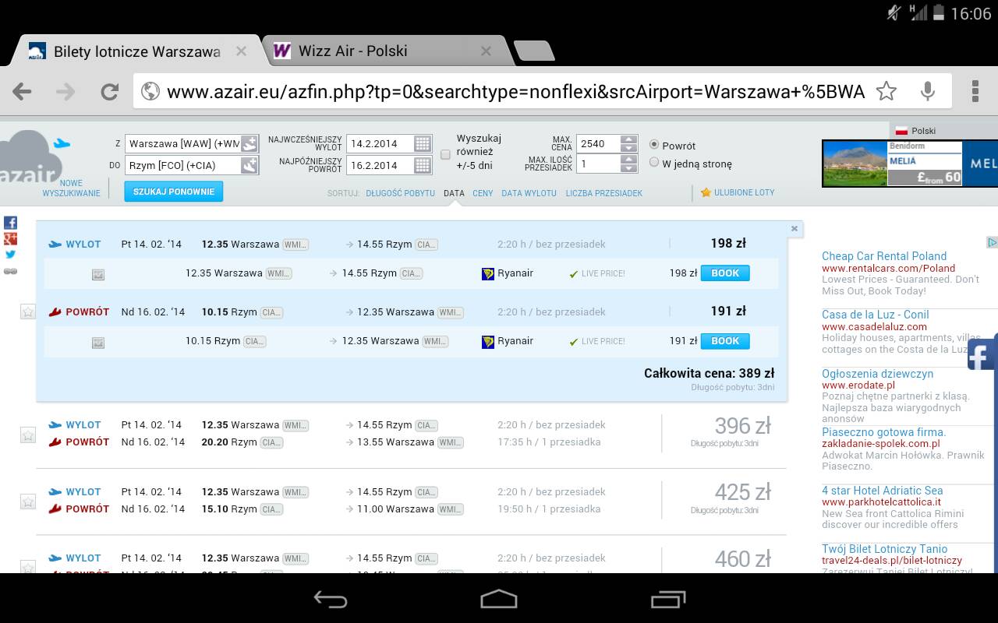998x623 pixels.
Task: Sort by DŁUGOŚĆ POBYTU
Action: [400, 193]
